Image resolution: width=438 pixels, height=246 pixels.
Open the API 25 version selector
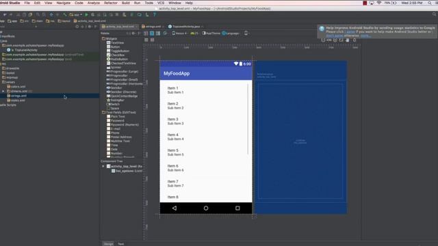pyautogui.click(x=194, y=33)
